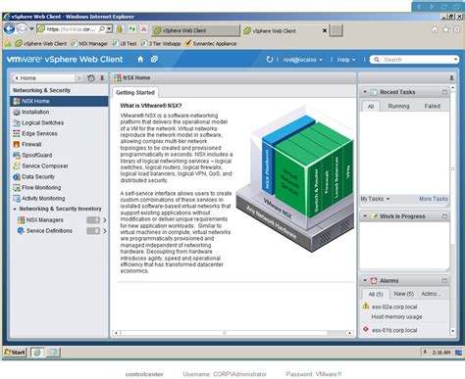Show Running tasks tab
The height and width of the screenshot is (379, 465).
click(x=398, y=106)
